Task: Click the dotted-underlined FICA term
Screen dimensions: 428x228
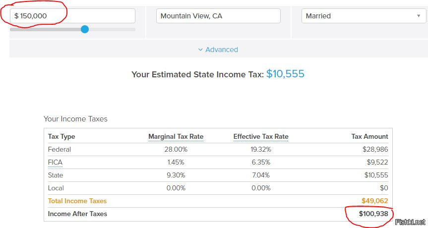Action: [x=55, y=162]
